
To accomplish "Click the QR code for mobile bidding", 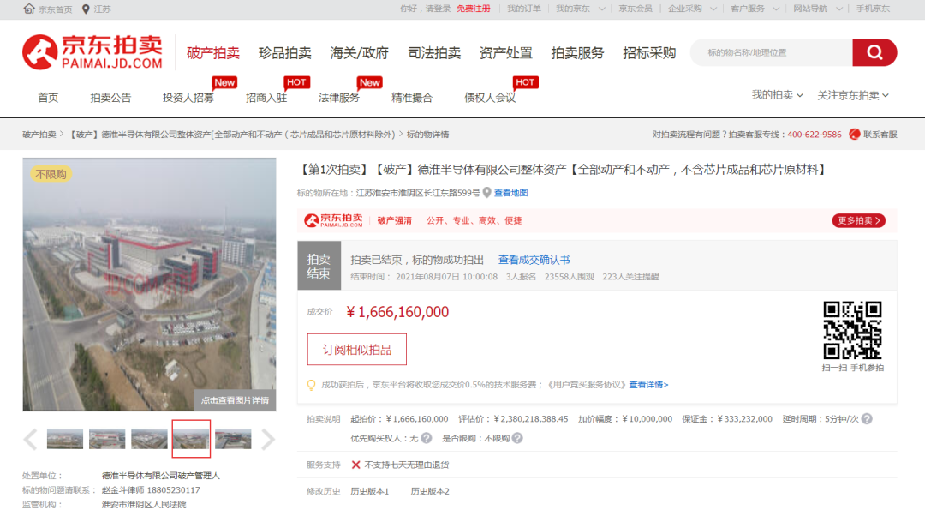I will click(852, 330).
